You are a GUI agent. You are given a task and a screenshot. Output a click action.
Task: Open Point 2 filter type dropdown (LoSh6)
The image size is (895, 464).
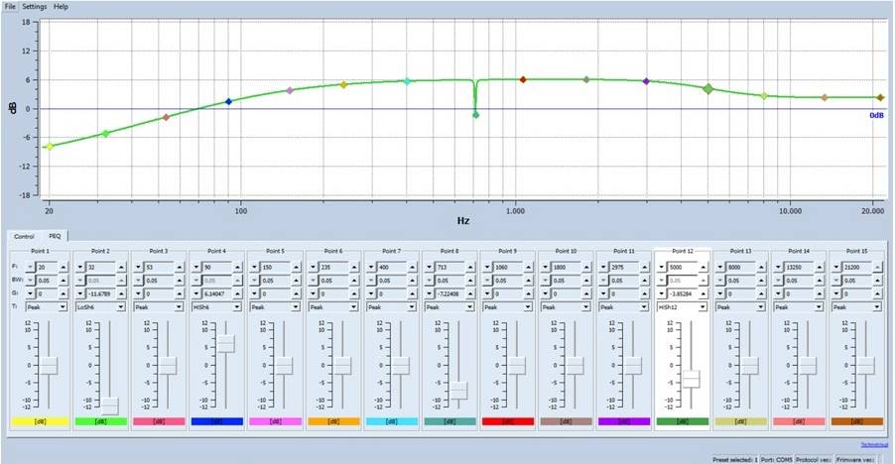point(122,307)
